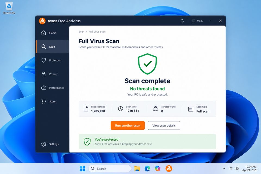The height and width of the screenshot is (174, 261).
Task: Click View scan details button
Action: tap(164, 125)
